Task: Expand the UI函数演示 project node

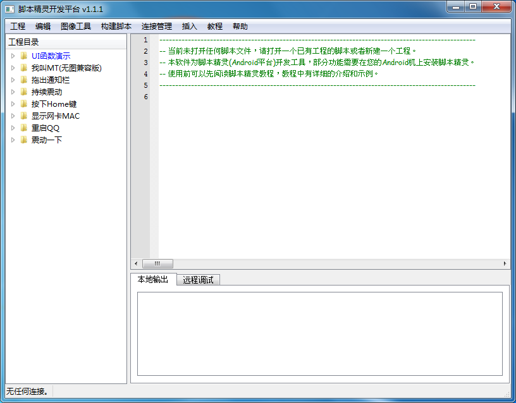Action: coord(13,56)
